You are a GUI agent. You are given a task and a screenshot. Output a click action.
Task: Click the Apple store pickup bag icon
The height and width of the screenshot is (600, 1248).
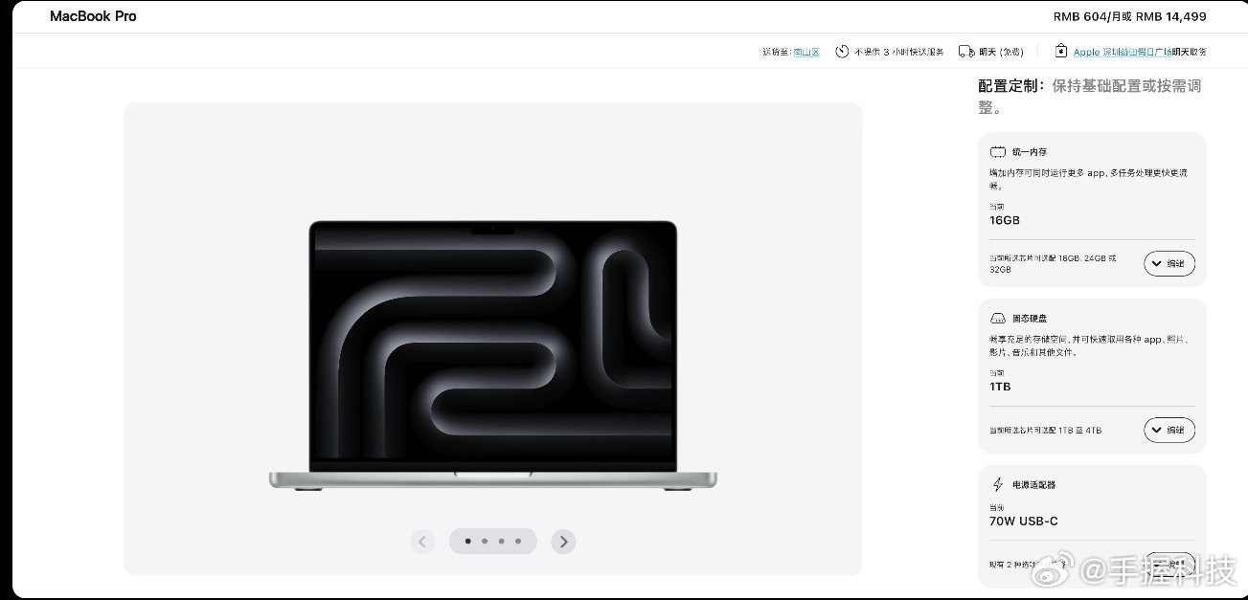pos(1061,51)
